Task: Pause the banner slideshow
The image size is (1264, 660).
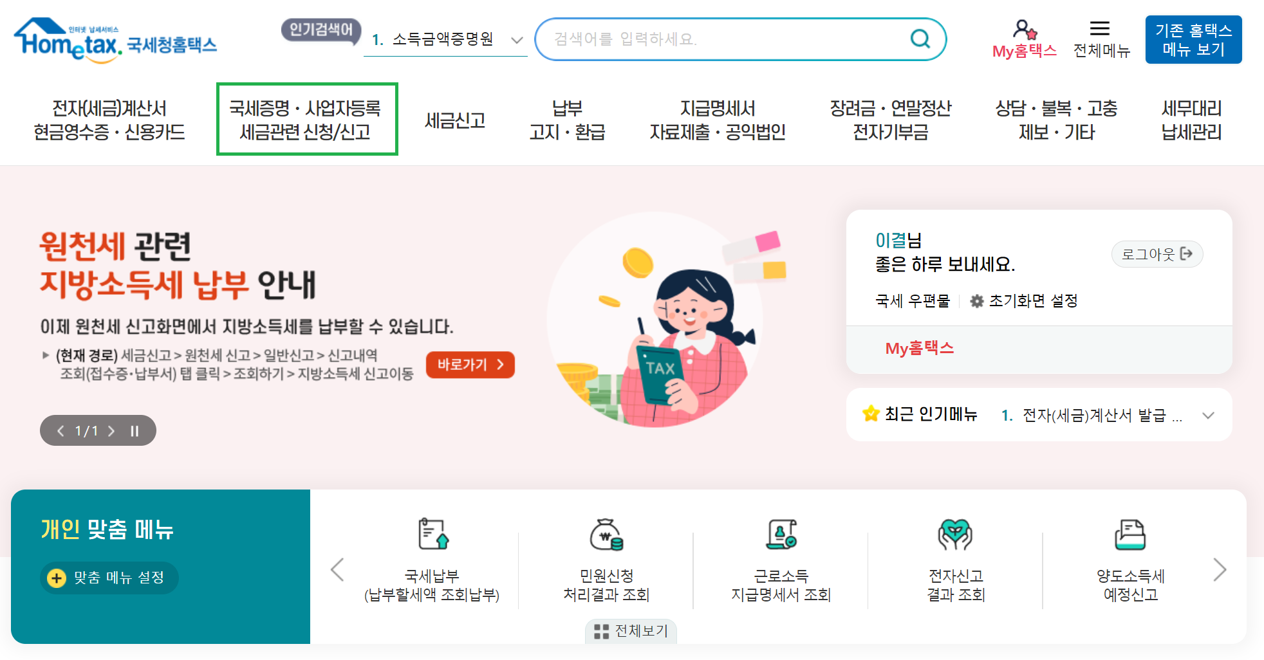Action: 135,430
